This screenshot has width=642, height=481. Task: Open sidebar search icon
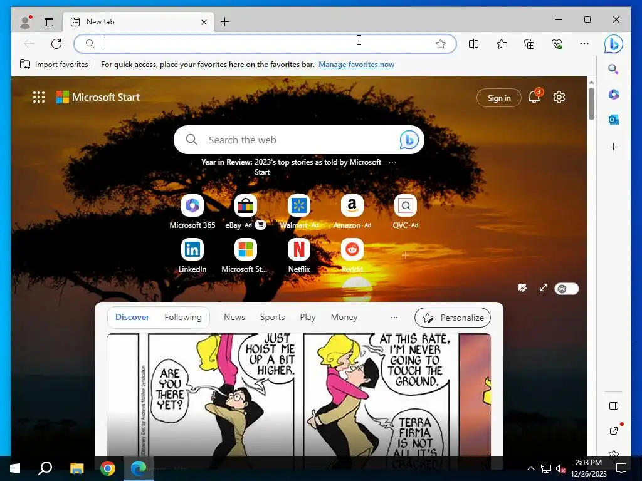613,69
